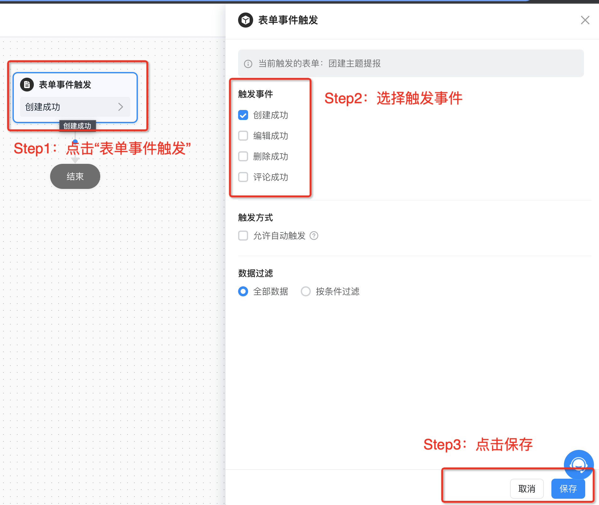Close the 表单事件触发 panel
599x505 pixels.
[x=585, y=20]
